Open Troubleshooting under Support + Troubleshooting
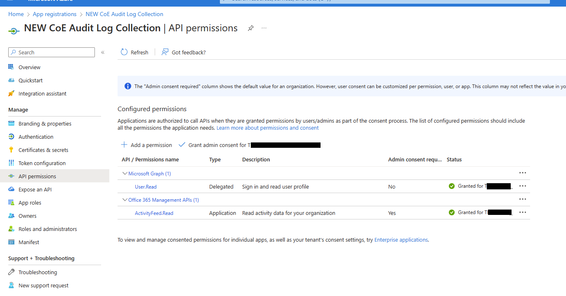 tap(38, 272)
